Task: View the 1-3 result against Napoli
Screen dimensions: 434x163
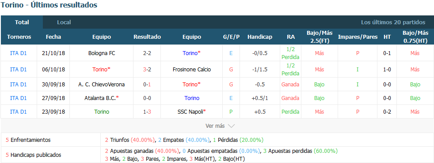Action: click(147, 112)
